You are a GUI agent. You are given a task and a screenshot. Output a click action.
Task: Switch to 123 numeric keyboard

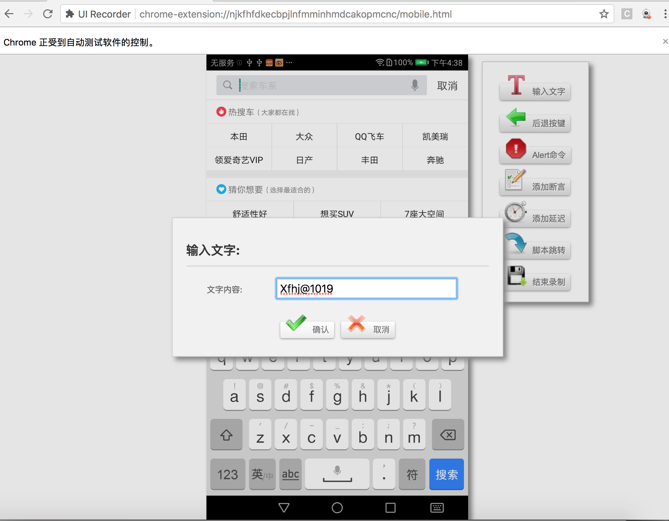point(227,474)
